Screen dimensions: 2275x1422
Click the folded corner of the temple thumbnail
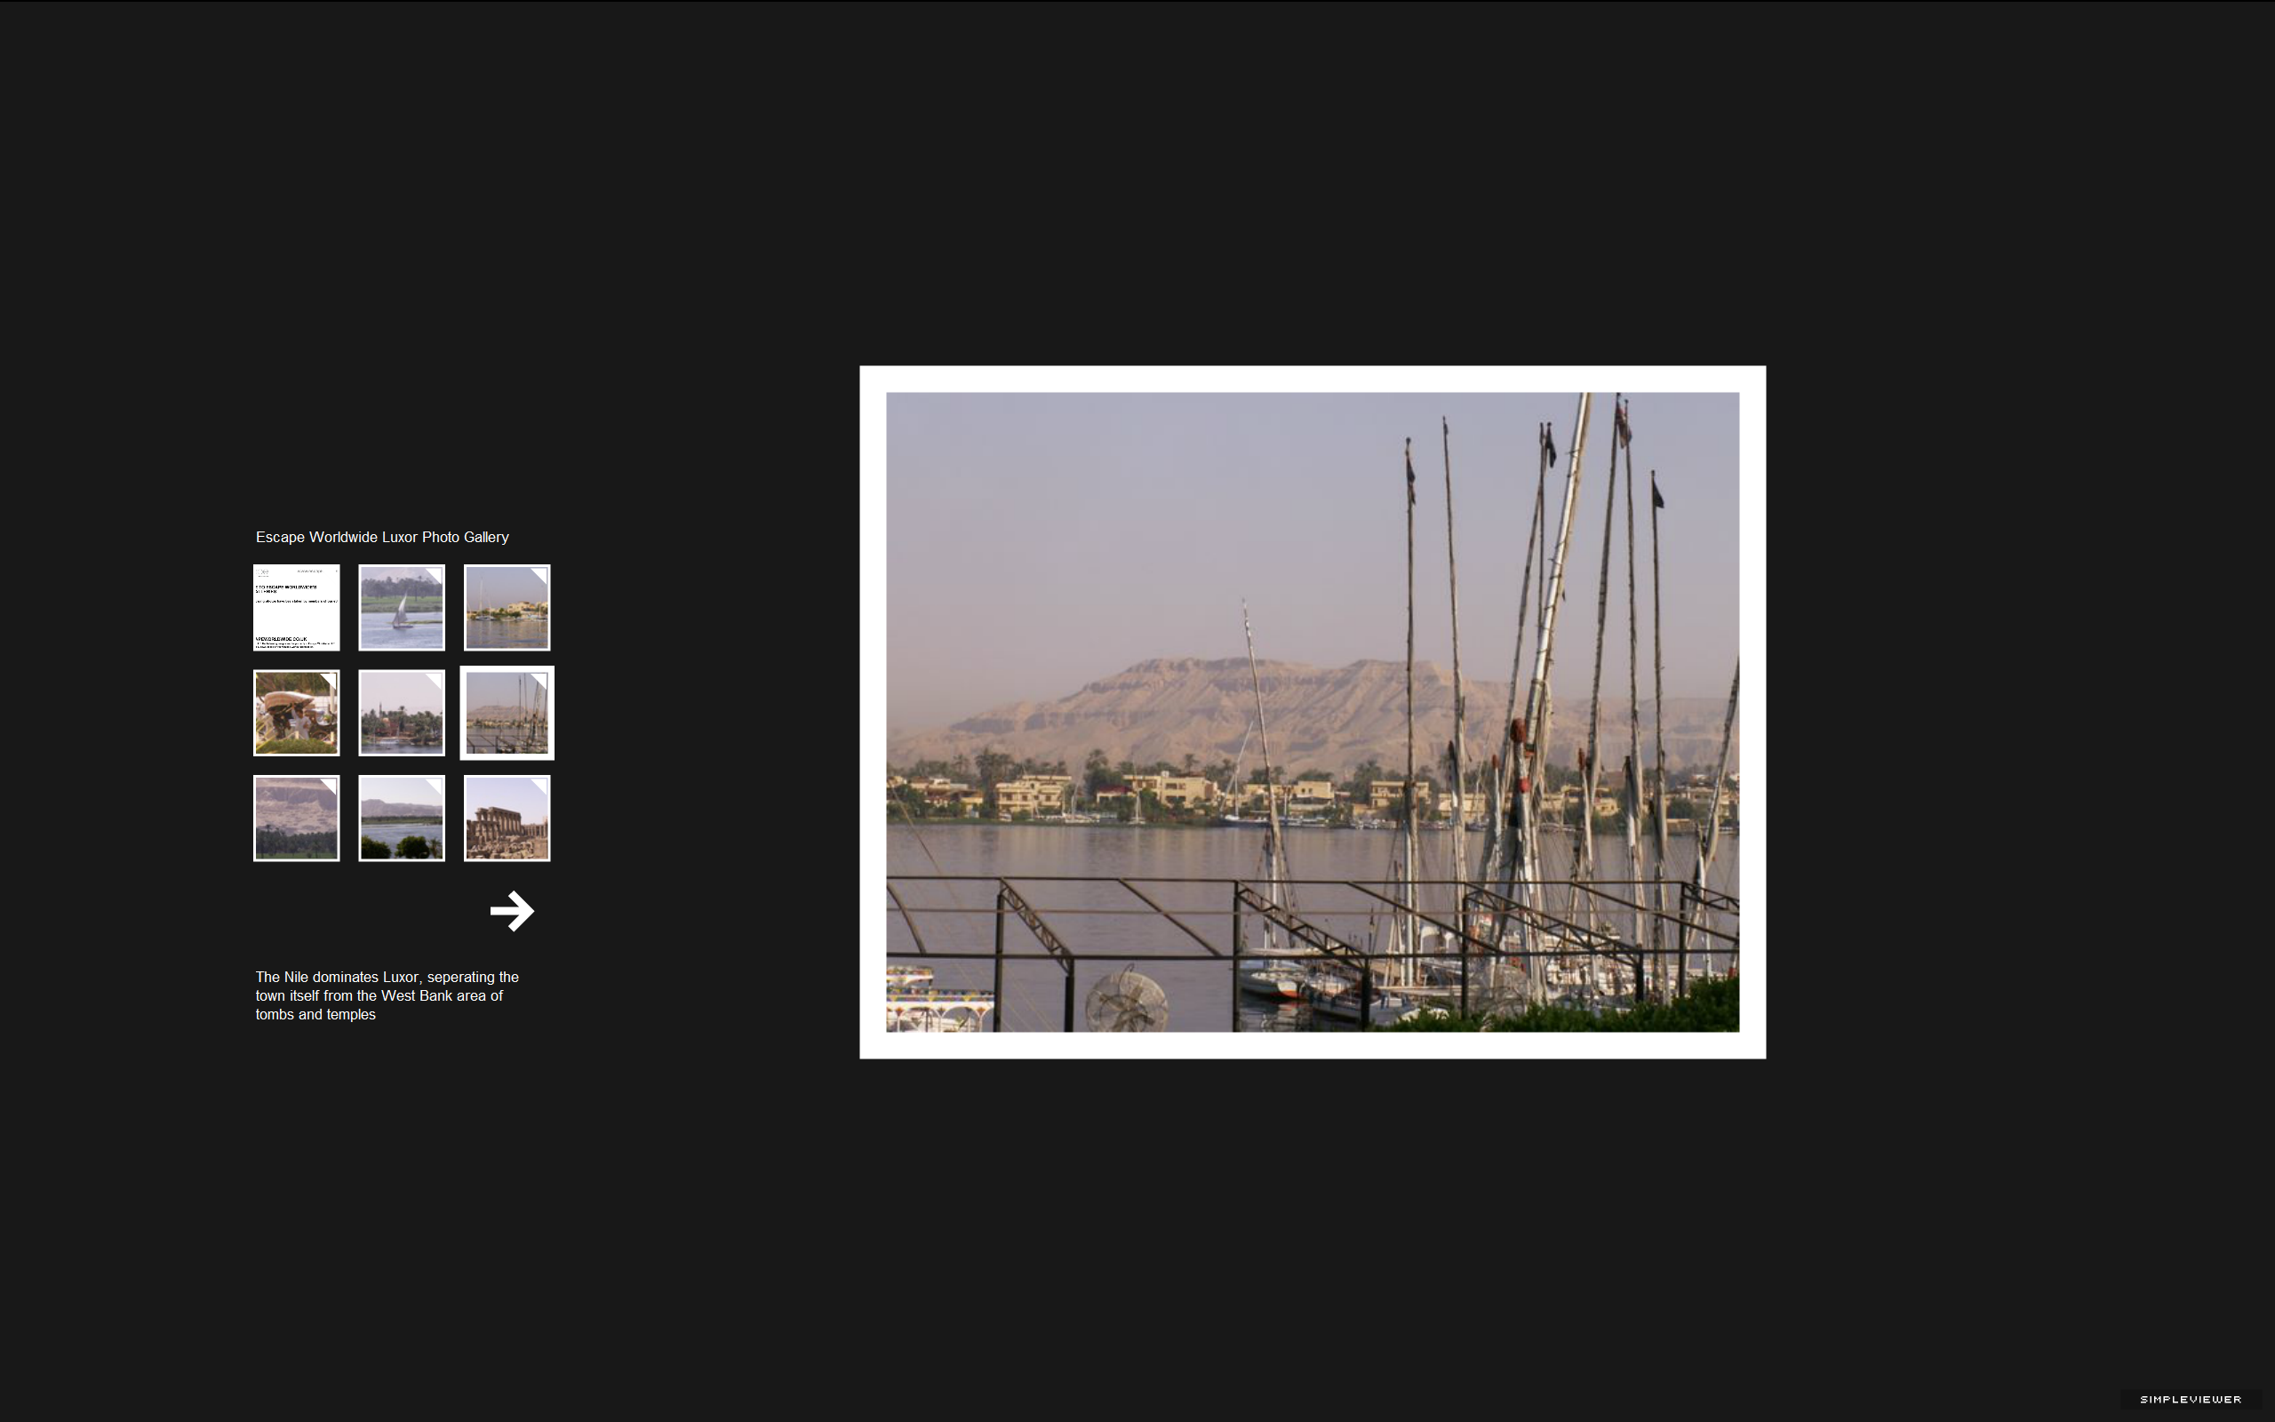[x=539, y=787]
